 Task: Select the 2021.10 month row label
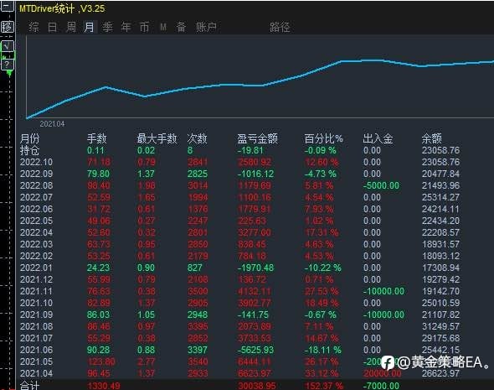click(x=36, y=303)
